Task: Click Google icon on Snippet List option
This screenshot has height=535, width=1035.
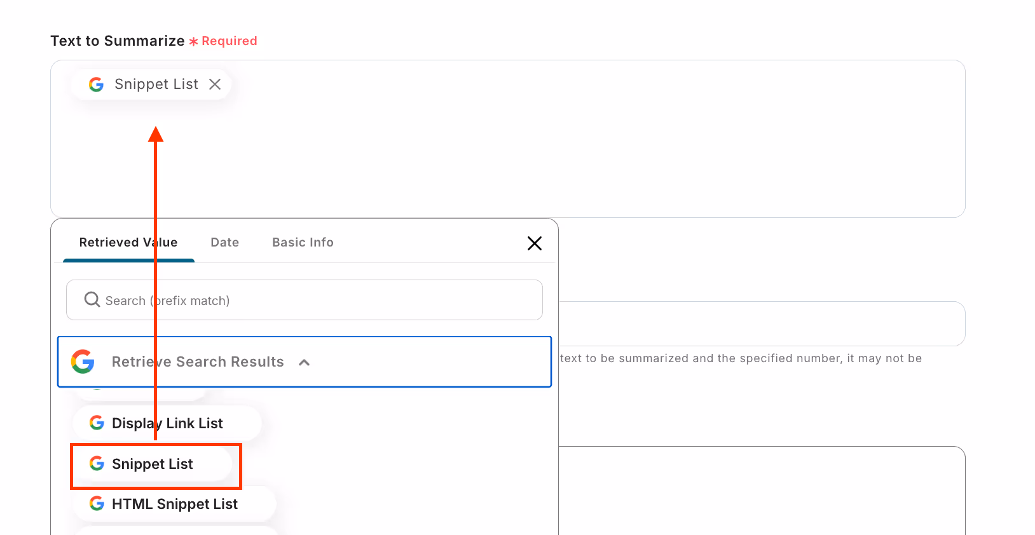Action: coord(97,463)
